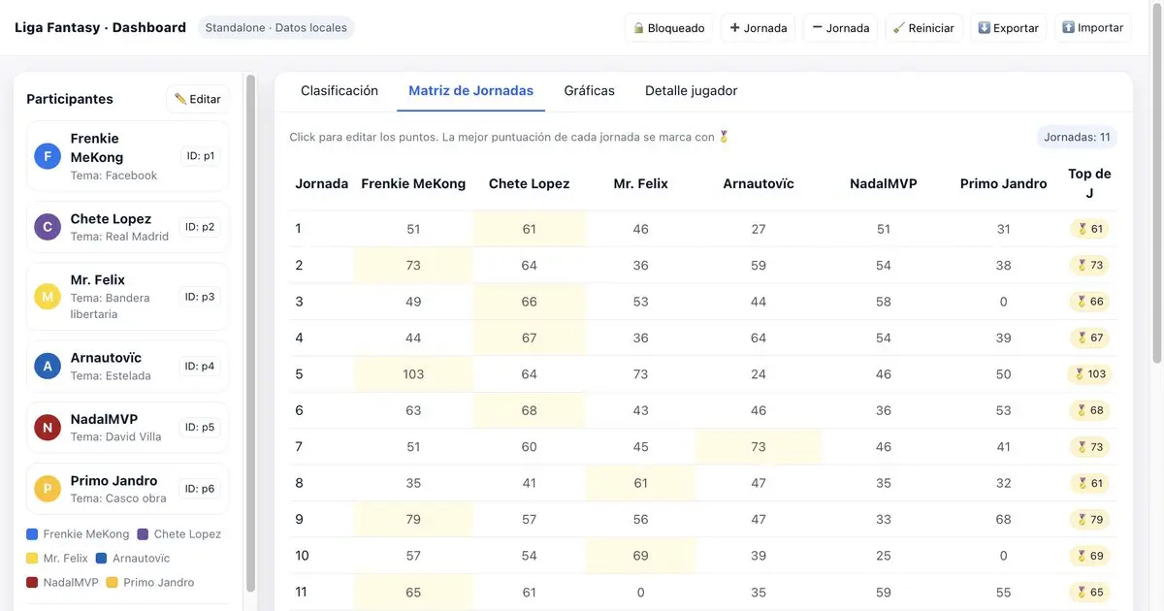Image resolution: width=1164 pixels, height=611 pixels.
Task: Click NadalMVP's dark red N avatar
Action: click(x=48, y=428)
